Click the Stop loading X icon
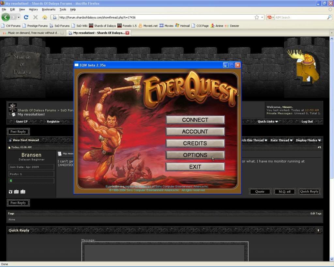Image resolution: width=334 pixels, height=267 pixels. tap(35, 17)
